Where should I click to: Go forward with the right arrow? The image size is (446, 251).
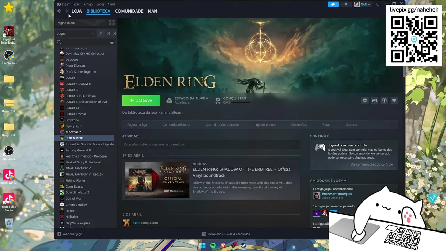(67, 11)
